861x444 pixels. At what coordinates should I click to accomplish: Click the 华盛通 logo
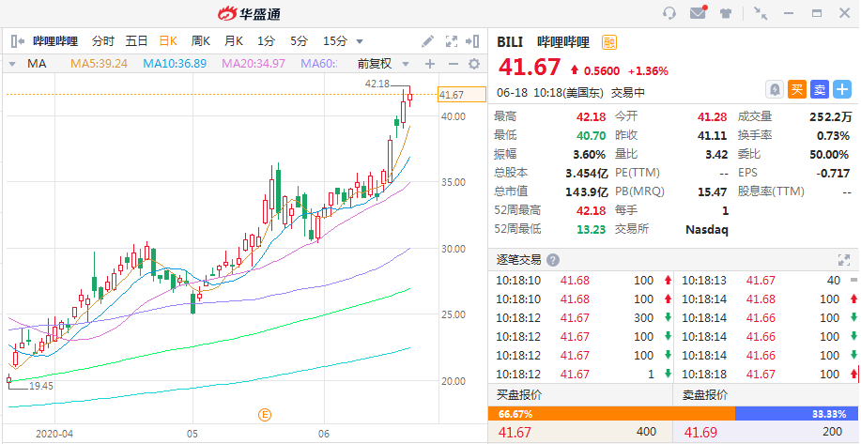pyautogui.click(x=250, y=13)
